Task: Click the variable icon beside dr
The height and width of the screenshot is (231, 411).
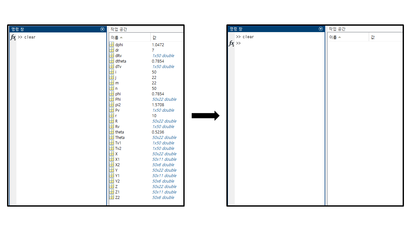Action: [111, 50]
